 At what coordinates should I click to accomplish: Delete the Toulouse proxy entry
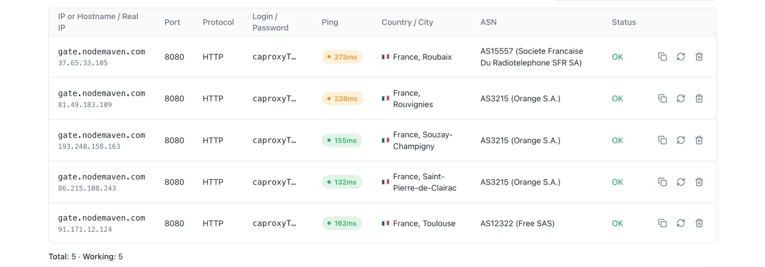(x=699, y=223)
